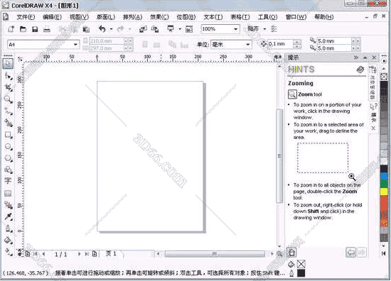Increase the nudge offset stepper
Viewport: 391px width, 281px height.
(x=296, y=42)
